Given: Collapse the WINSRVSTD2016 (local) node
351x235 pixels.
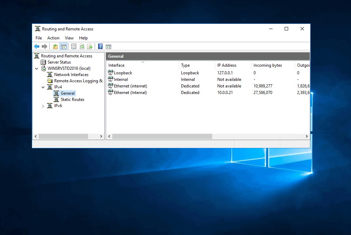Looking at the screenshot, I should (37, 68).
